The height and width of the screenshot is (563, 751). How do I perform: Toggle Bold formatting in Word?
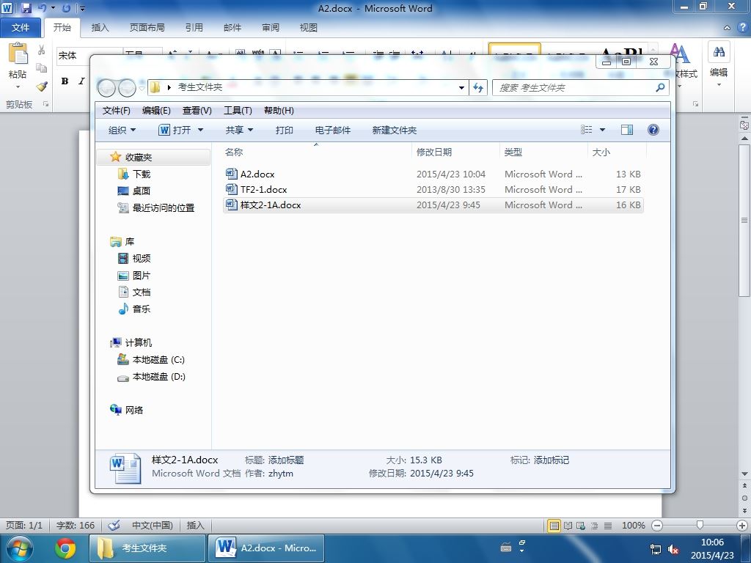click(x=65, y=81)
